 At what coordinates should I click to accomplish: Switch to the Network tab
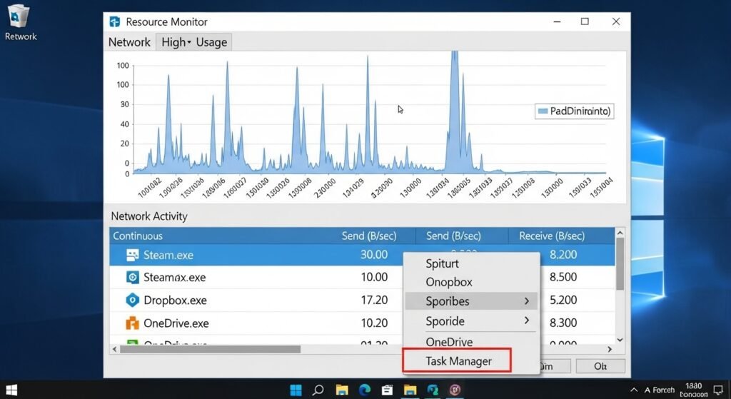(x=129, y=42)
